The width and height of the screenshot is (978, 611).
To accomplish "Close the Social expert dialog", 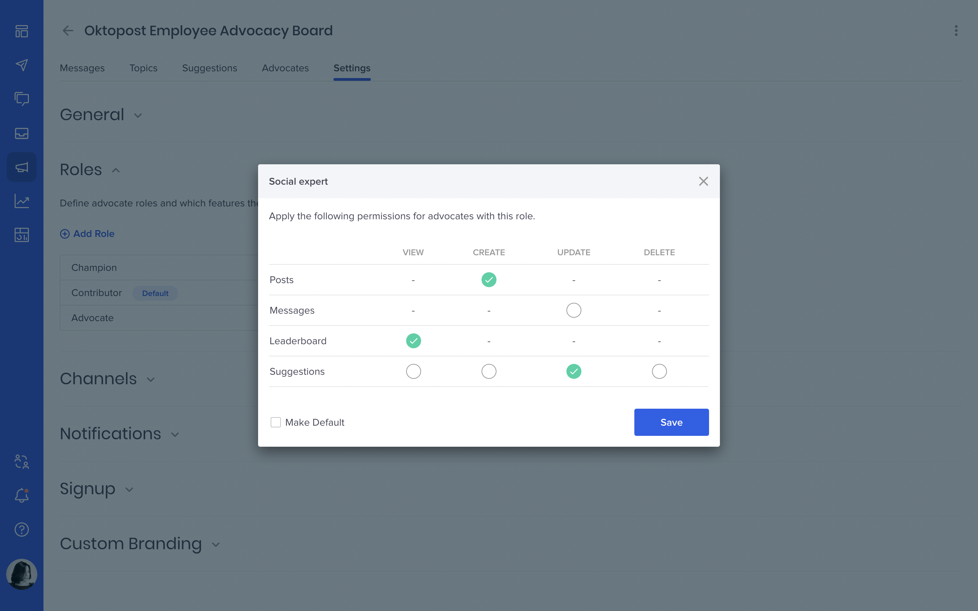I will click(x=703, y=182).
